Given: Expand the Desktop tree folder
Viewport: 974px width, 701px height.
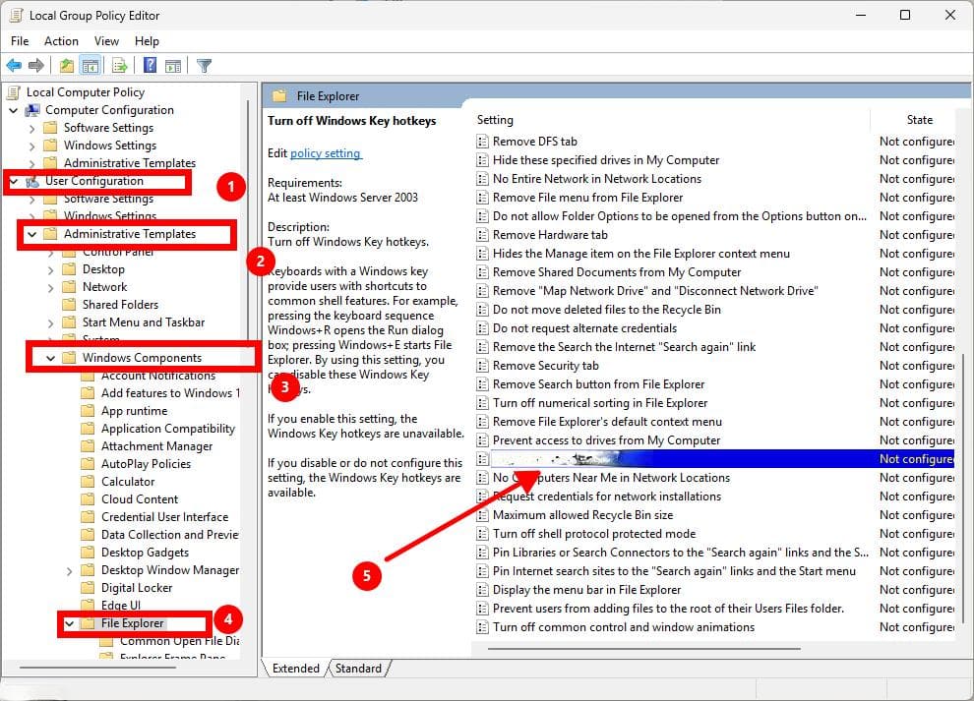Looking at the screenshot, I should pos(50,270).
